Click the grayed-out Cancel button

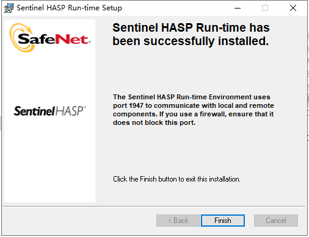(276, 221)
